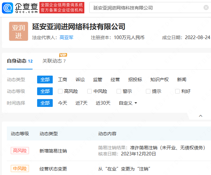Viewport: 211px width, 175px height.
Task: Click the 高风险 tag in first row
Action: [20, 151]
